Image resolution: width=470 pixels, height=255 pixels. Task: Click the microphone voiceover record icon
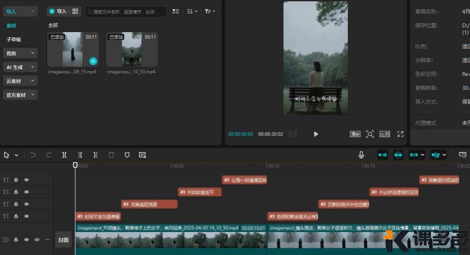361,155
